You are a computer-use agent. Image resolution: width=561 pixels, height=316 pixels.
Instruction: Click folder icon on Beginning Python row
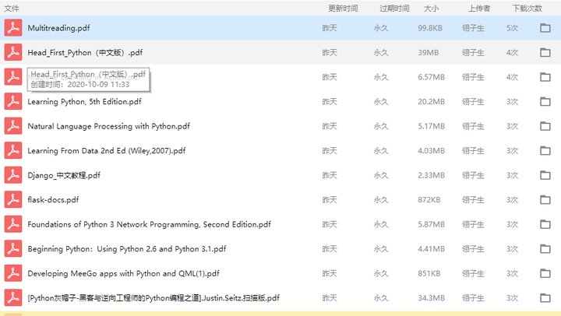tap(545, 249)
